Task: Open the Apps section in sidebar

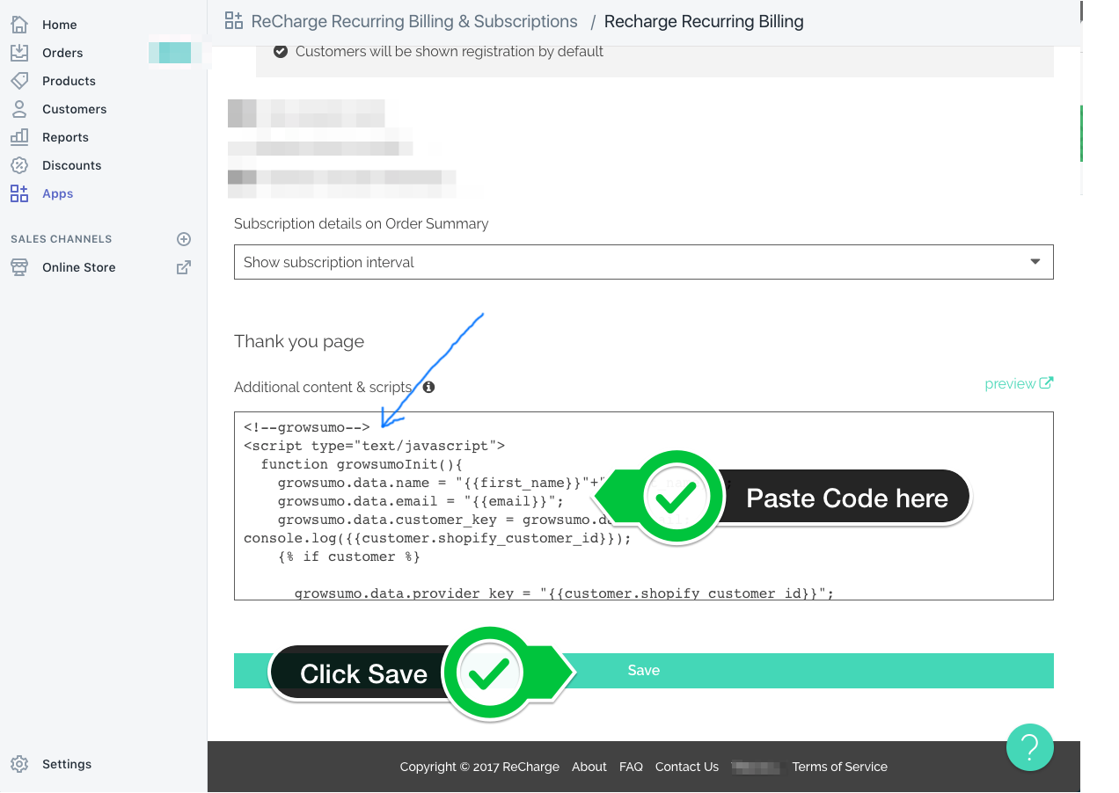Action: coord(57,193)
